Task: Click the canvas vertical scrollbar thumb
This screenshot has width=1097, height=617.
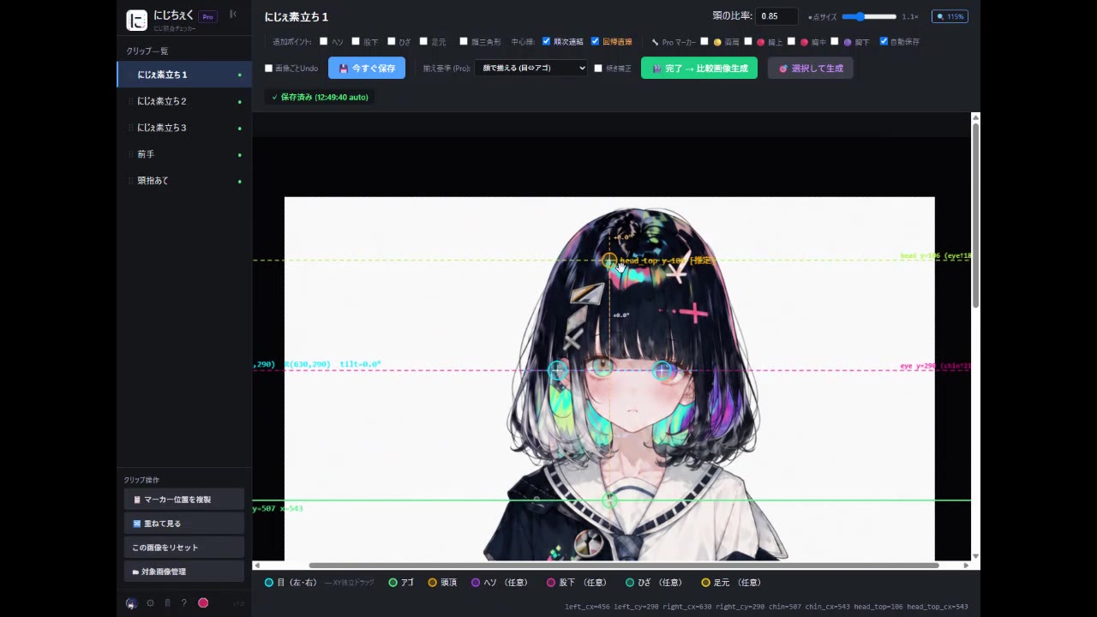Action: (x=975, y=215)
